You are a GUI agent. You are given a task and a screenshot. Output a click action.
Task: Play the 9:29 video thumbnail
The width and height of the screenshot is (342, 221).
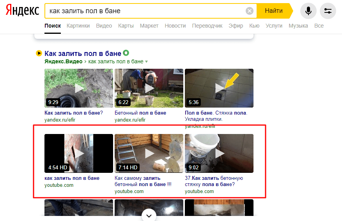tap(79, 88)
